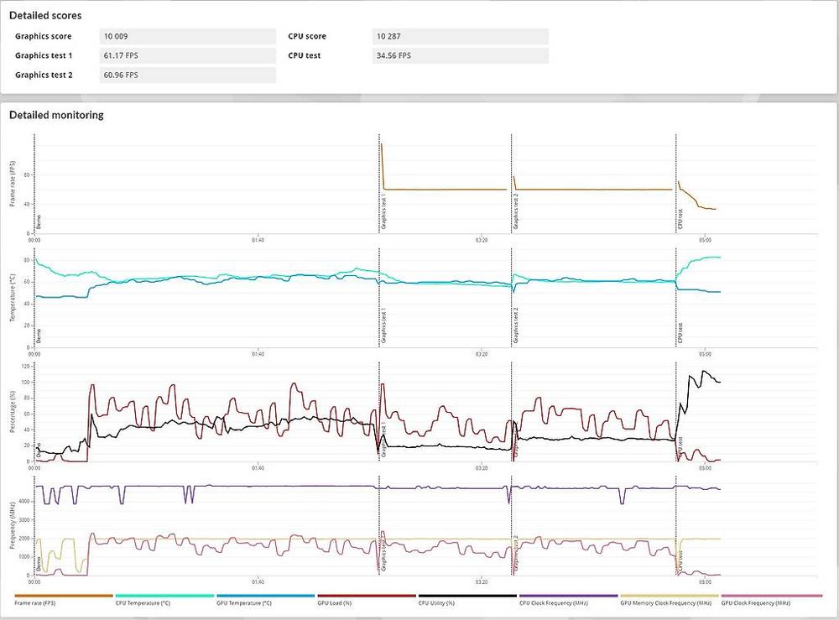Viewport: 839px width, 620px height.
Task: Toggle the GPU Temperature (°C) legend entry
Action: [265, 600]
